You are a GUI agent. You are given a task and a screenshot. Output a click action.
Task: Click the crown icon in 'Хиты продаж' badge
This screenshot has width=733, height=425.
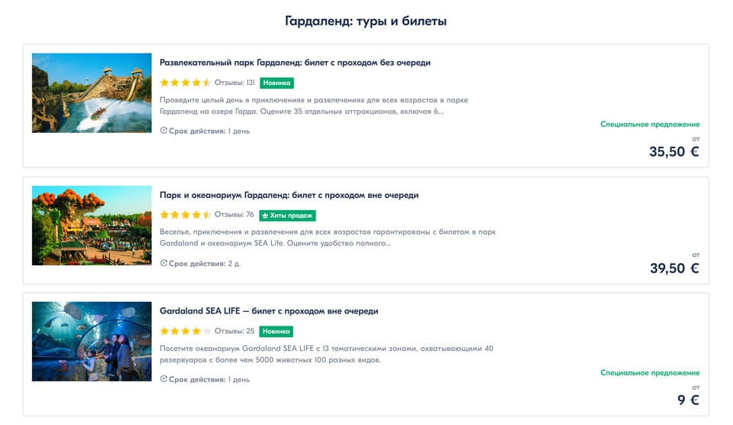coord(265,216)
